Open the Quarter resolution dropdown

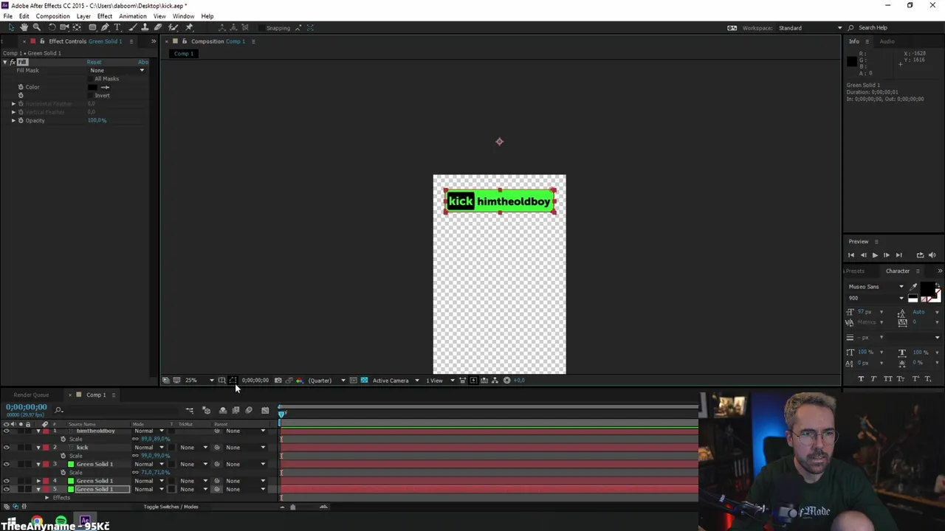coord(326,381)
